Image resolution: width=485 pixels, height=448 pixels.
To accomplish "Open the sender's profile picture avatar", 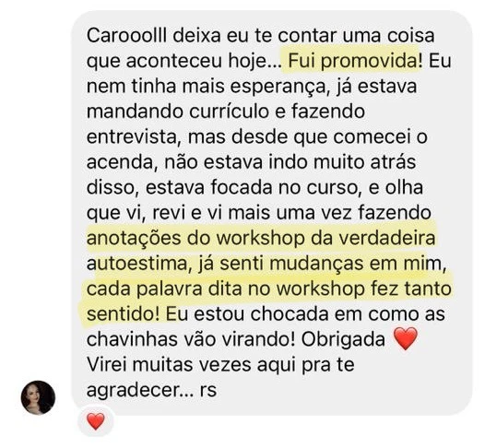I will click(x=38, y=397).
